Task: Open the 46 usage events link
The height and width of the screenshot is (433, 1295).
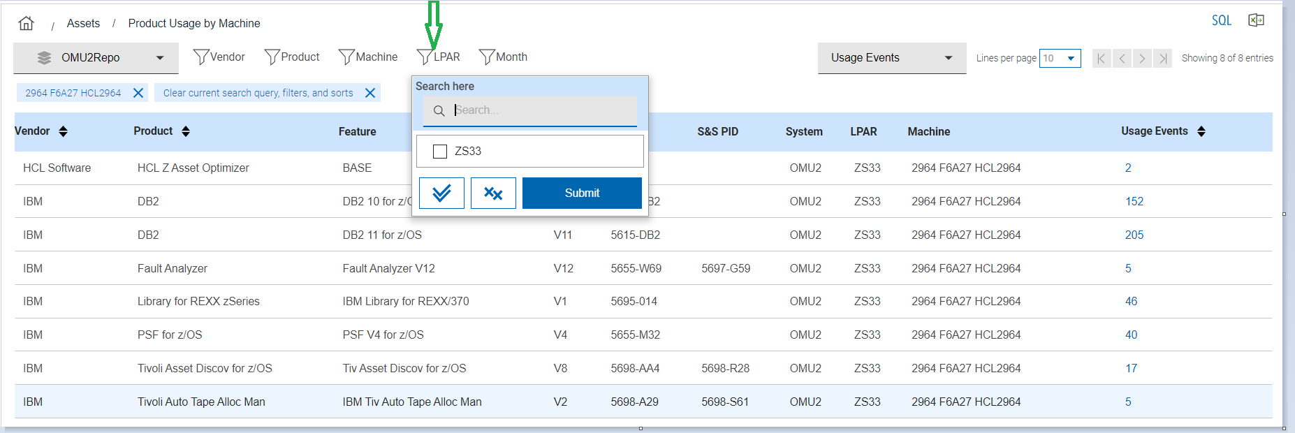Action: (1131, 301)
